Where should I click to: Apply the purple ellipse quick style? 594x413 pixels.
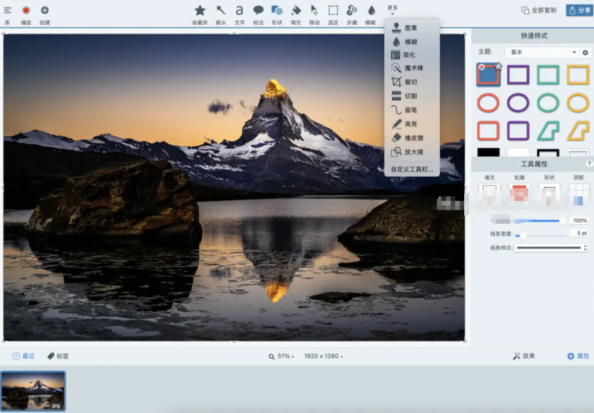[518, 103]
